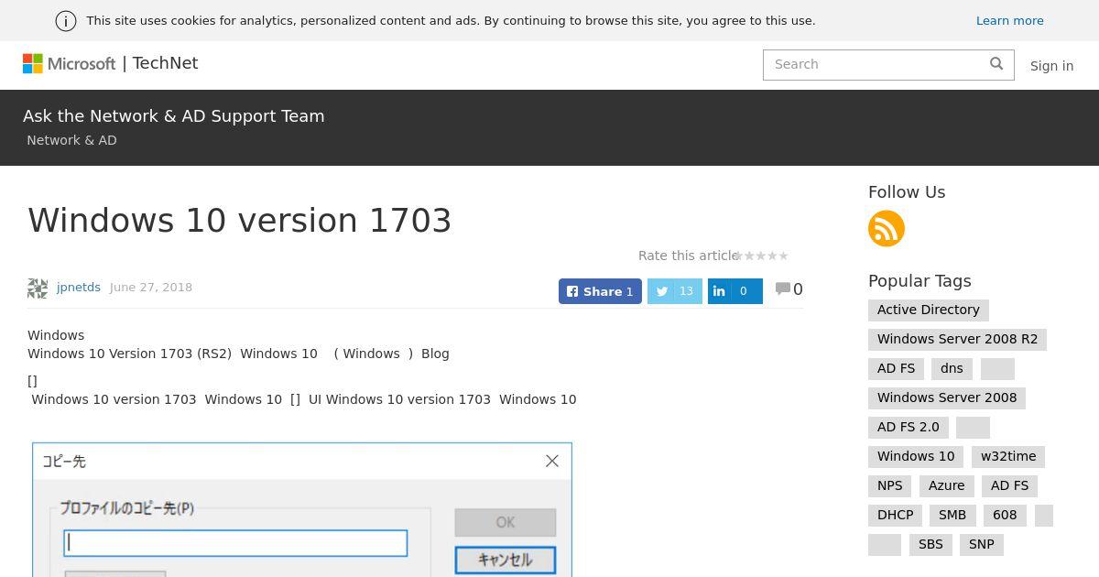The height and width of the screenshot is (577, 1099).
Task: Click the jpnetds author avatar
Action: tap(38, 288)
